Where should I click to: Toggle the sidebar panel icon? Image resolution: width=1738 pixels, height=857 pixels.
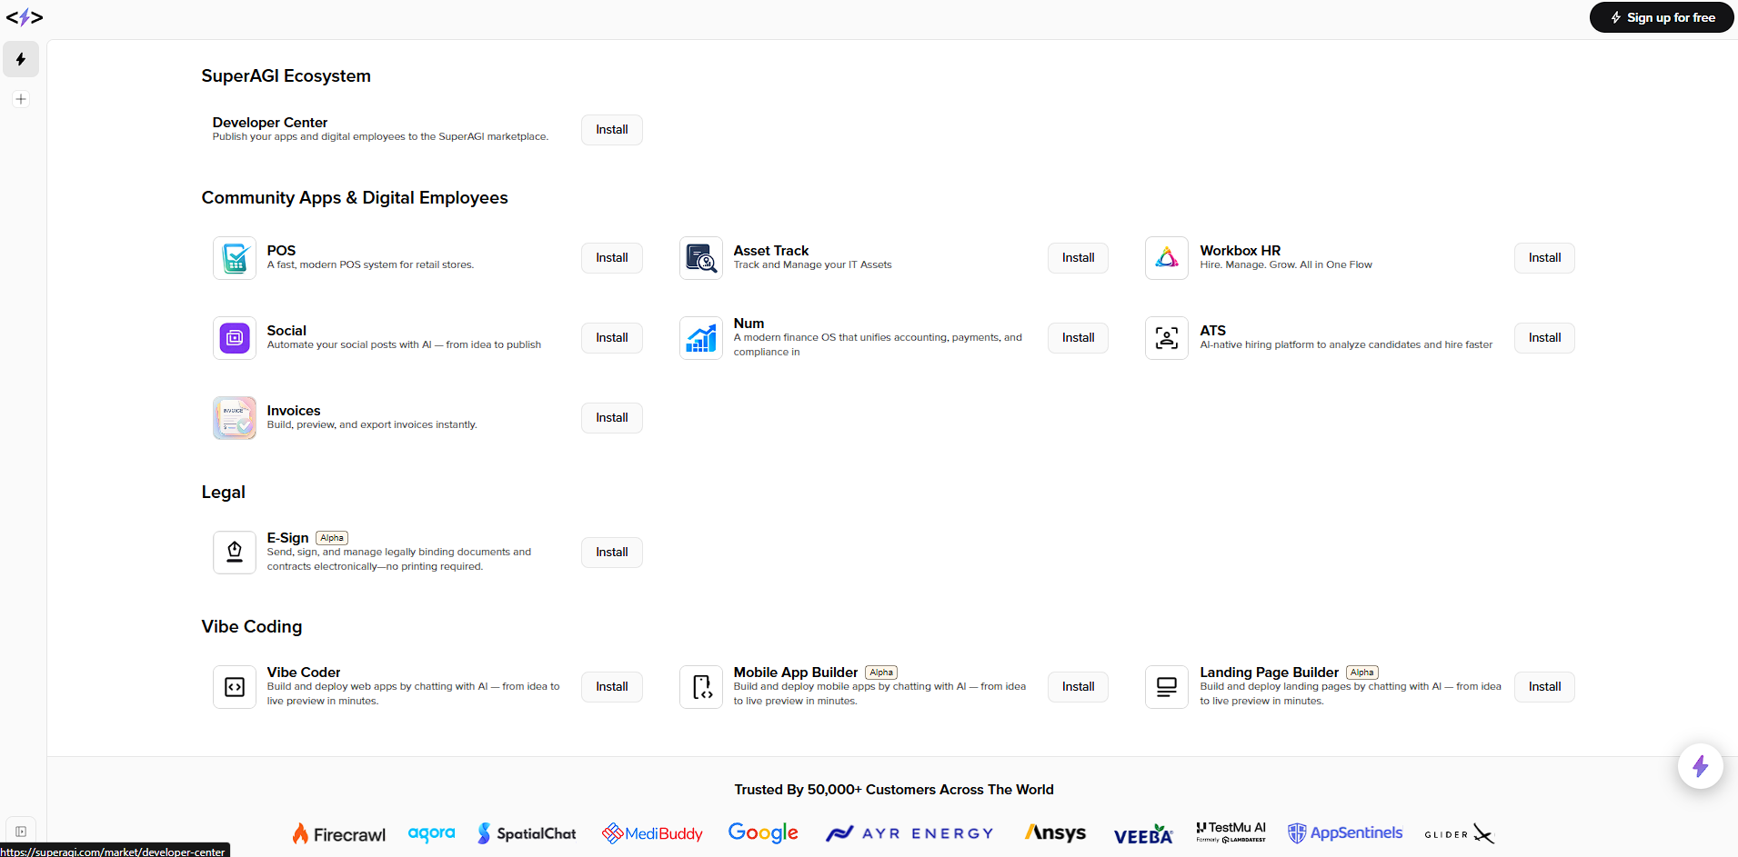21,832
